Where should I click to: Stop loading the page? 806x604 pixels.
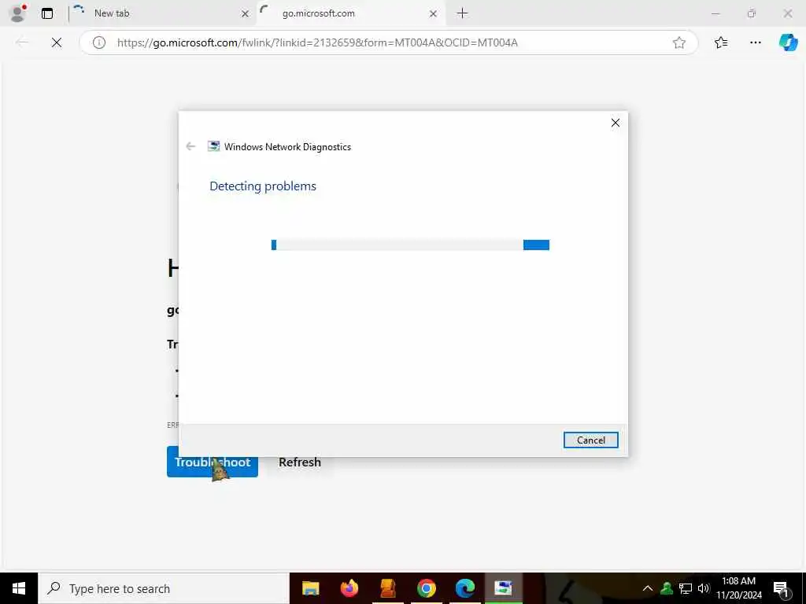pyautogui.click(x=57, y=42)
